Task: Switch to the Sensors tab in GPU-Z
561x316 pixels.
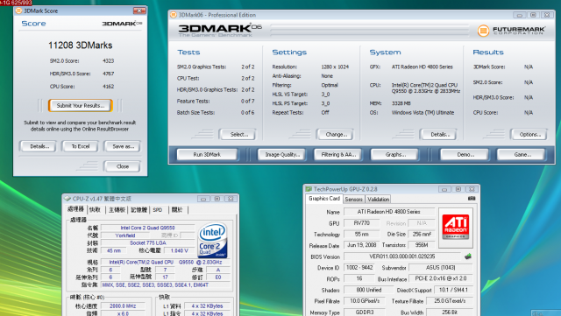Action: click(x=354, y=199)
